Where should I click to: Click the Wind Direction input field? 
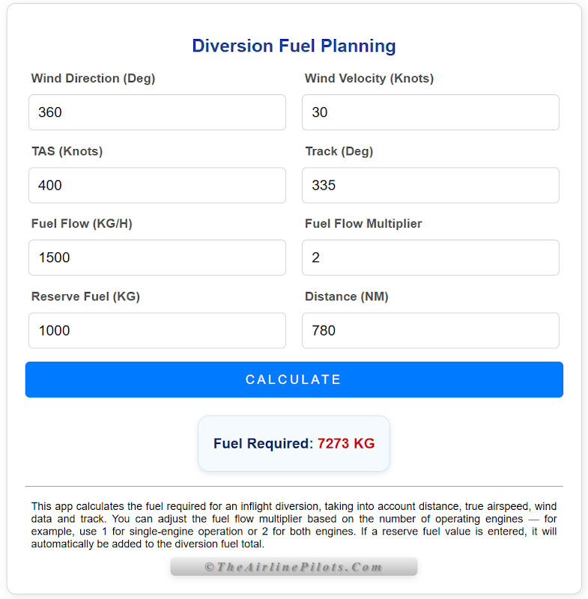click(157, 112)
